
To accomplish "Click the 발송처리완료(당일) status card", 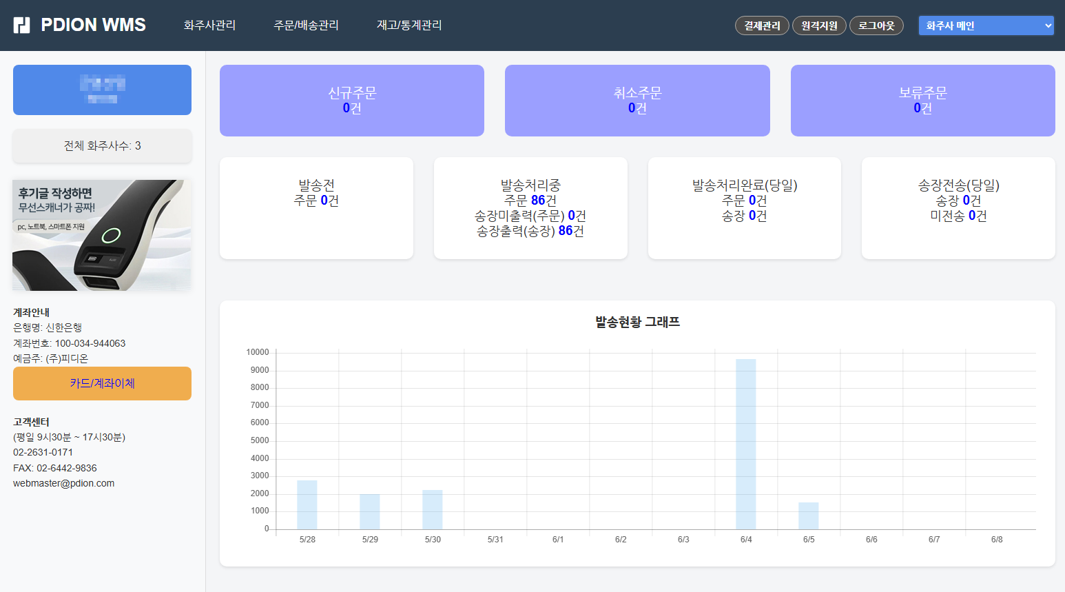I will [x=744, y=207].
